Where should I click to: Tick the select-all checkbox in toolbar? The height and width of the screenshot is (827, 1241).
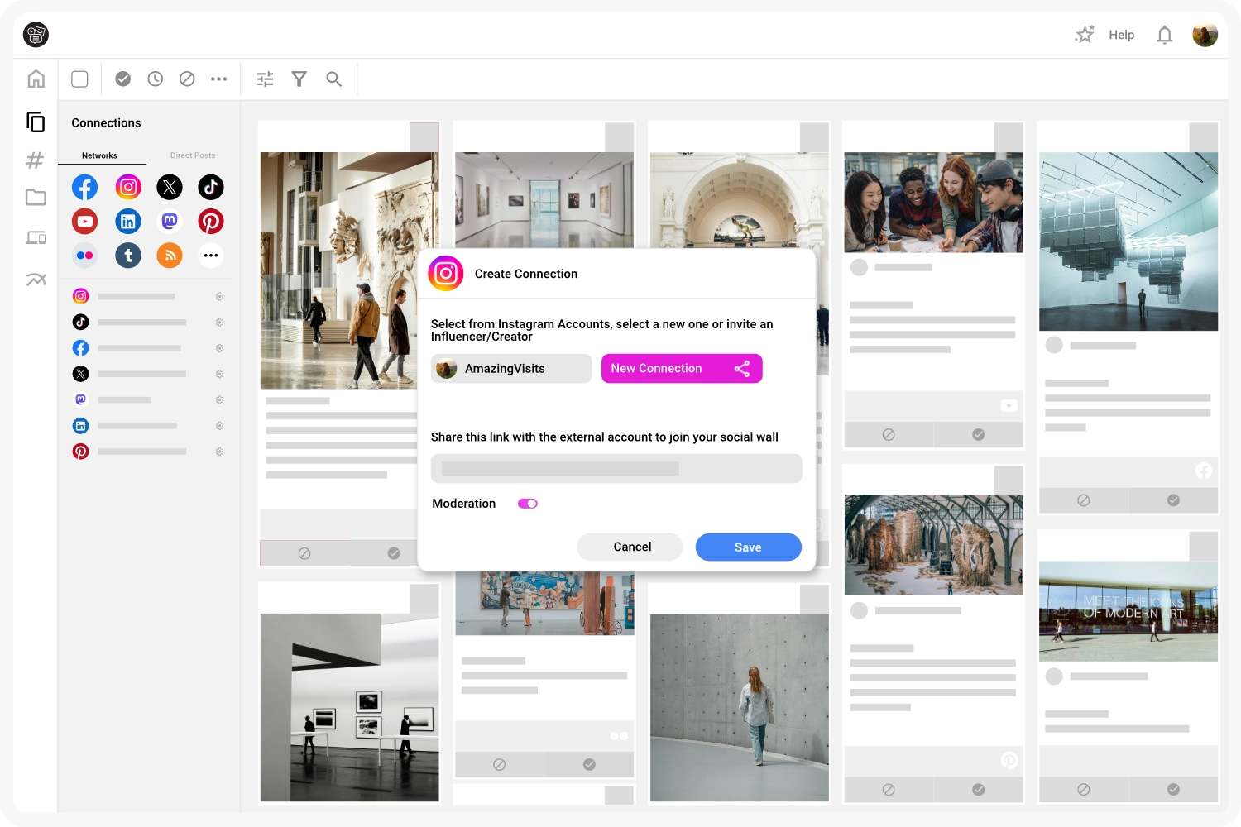coord(80,79)
